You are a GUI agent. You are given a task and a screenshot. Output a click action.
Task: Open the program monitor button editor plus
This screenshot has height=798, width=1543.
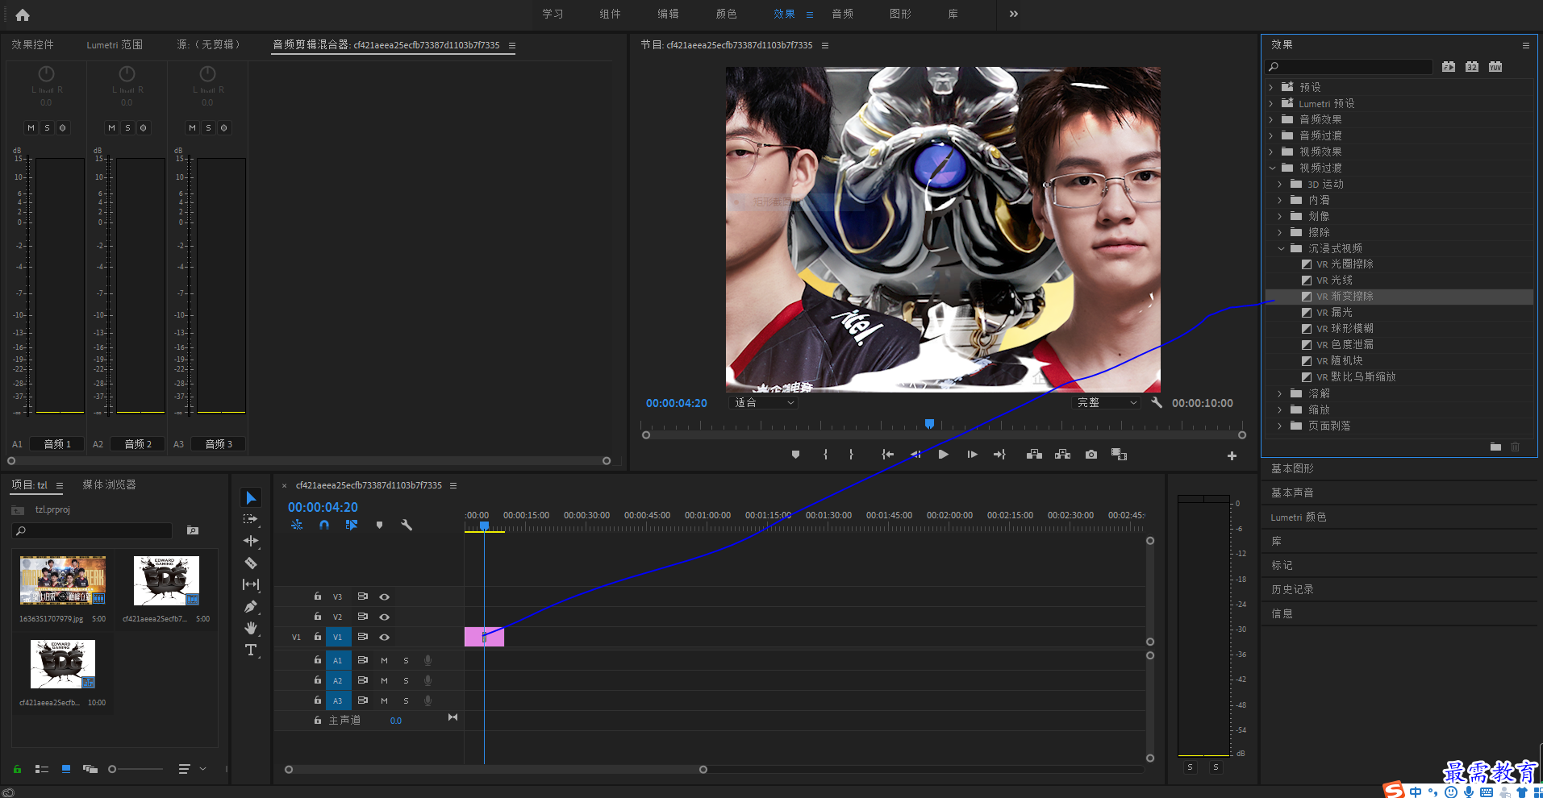pos(1232,455)
